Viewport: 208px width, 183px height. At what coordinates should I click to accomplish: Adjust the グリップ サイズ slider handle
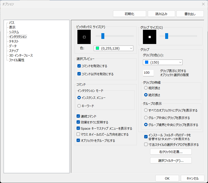[167, 36]
